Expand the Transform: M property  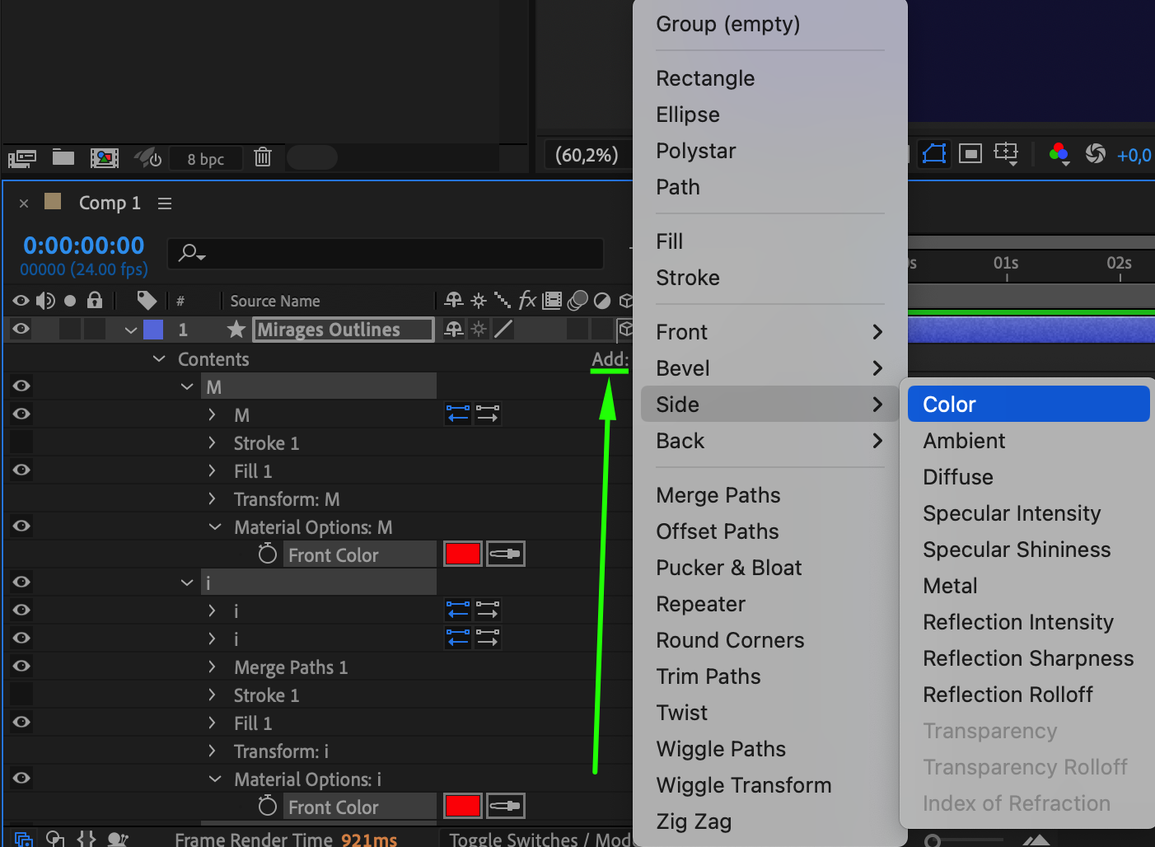[x=213, y=499]
